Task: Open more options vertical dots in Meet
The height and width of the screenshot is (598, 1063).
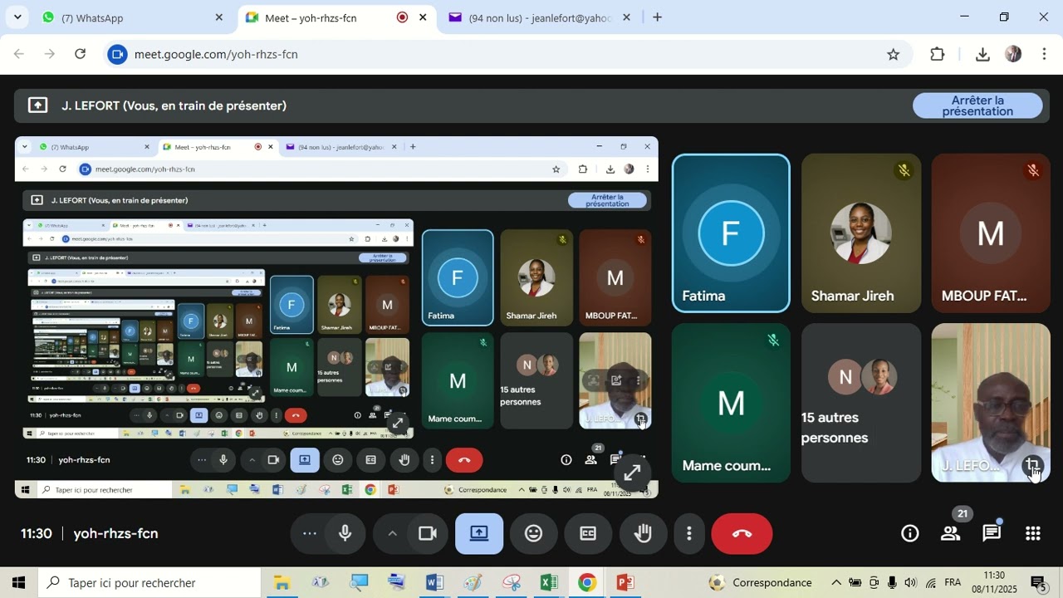Action: click(688, 533)
